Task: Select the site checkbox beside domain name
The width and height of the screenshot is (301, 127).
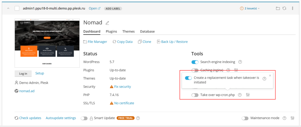Action: (x=17, y=9)
